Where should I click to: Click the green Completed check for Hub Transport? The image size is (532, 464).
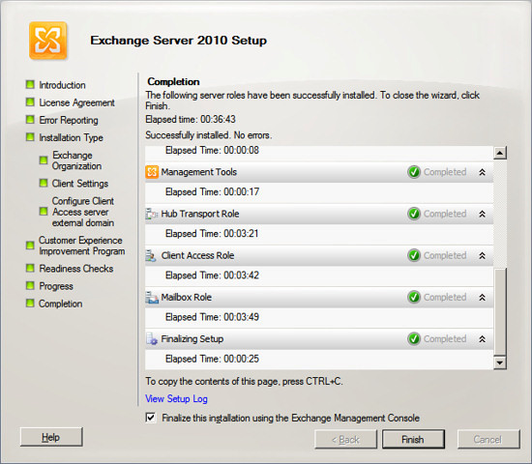pos(414,214)
